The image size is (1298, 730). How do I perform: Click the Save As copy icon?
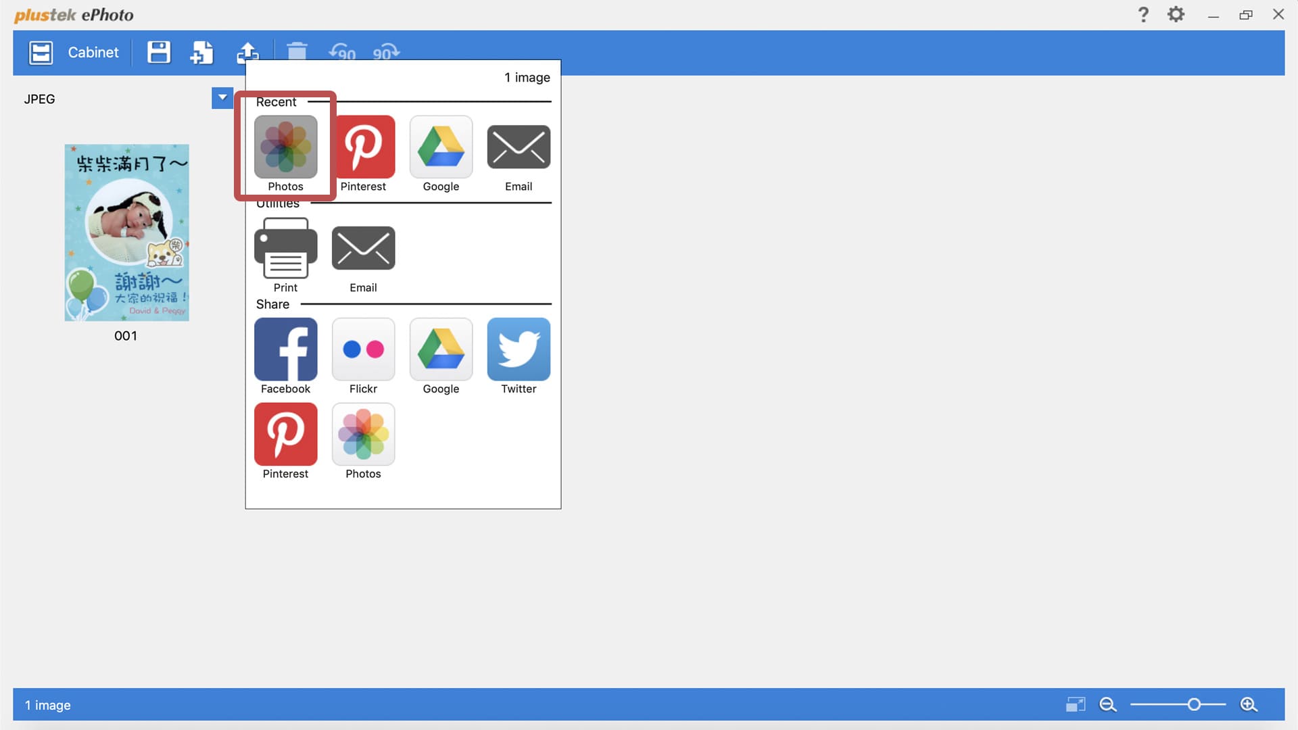tap(201, 53)
